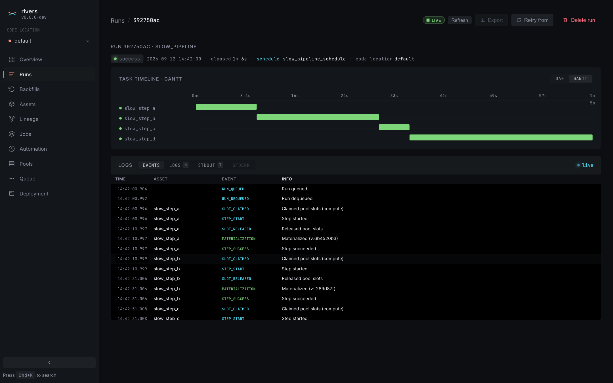Click the ASSET column header
Screen dimensions: 613x383
[160, 179]
